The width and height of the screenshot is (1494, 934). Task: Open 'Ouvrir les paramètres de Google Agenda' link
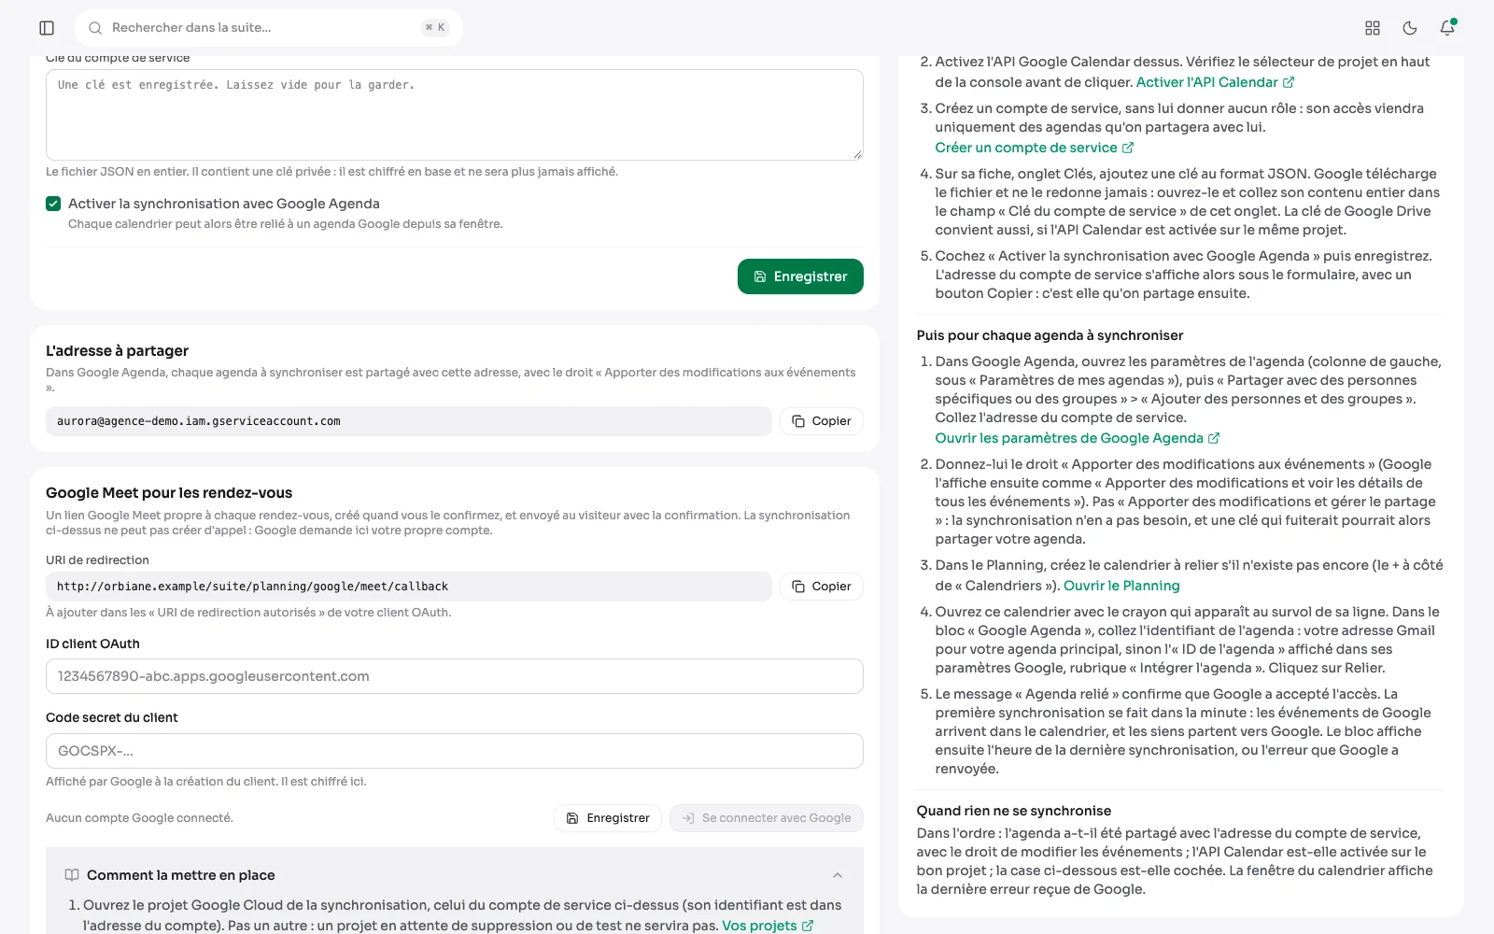coord(1078,438)
